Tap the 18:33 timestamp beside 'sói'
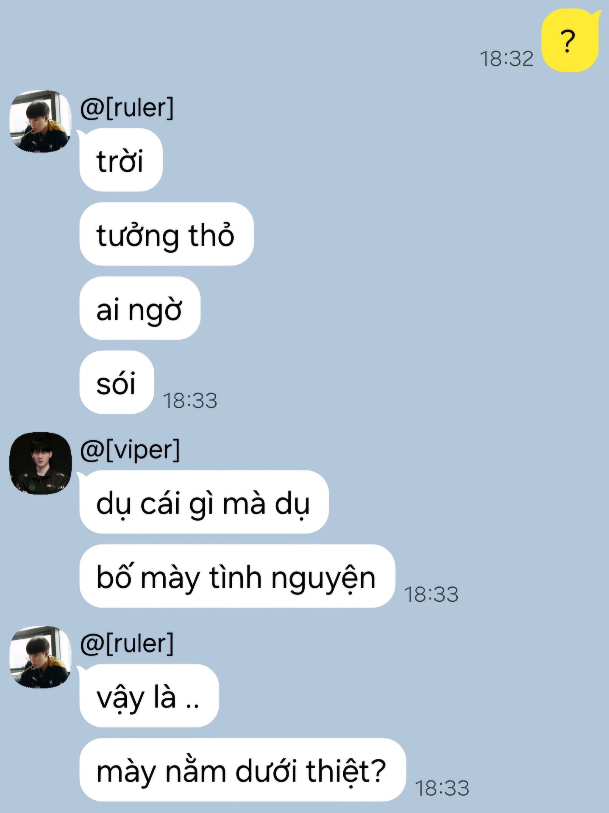 point(190,401)
